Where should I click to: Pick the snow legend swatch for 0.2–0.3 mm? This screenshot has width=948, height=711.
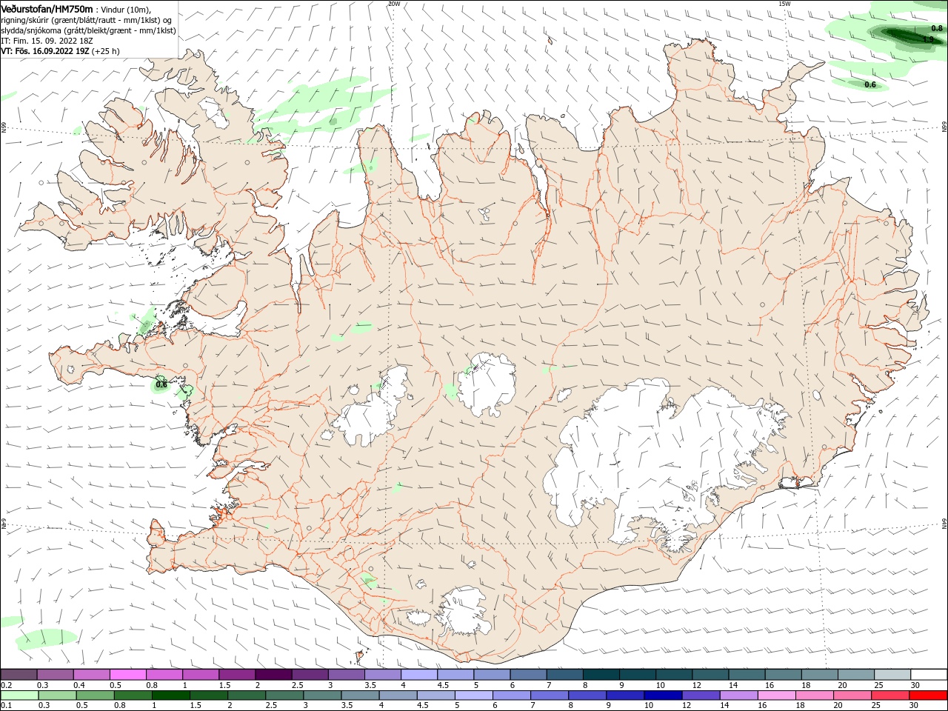tap(19, 674)
